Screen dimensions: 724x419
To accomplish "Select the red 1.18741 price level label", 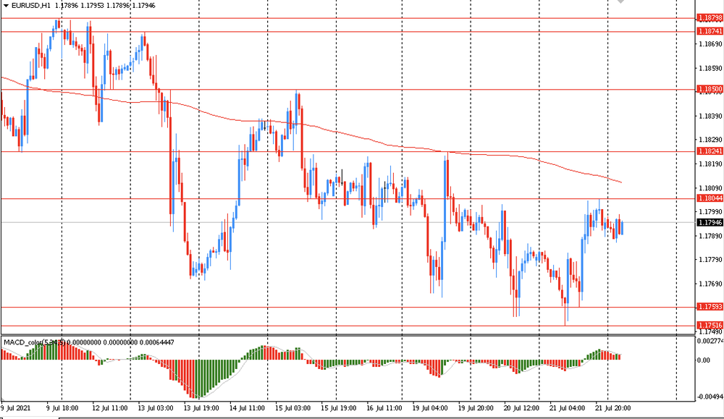I will (710, 31).
